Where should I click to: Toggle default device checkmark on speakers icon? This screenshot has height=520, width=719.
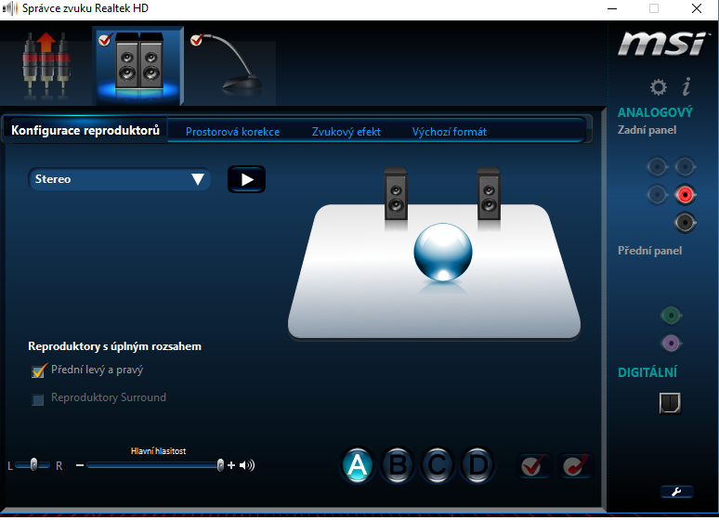105,40
